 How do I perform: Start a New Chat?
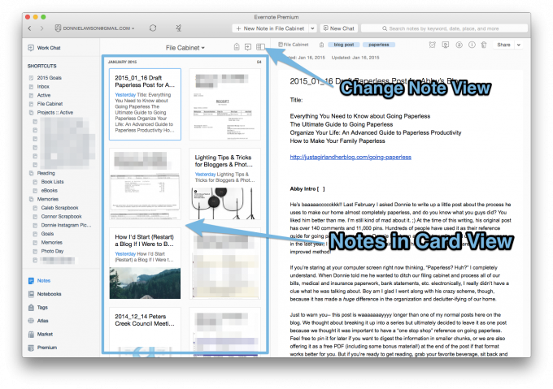coord(338,28)
